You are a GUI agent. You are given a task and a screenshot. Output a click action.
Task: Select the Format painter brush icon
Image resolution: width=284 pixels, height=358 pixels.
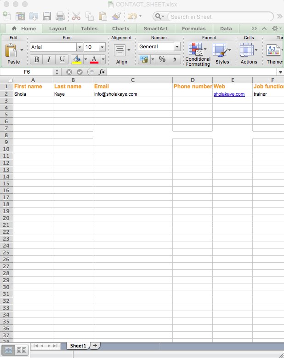click(x=116, y=16)
